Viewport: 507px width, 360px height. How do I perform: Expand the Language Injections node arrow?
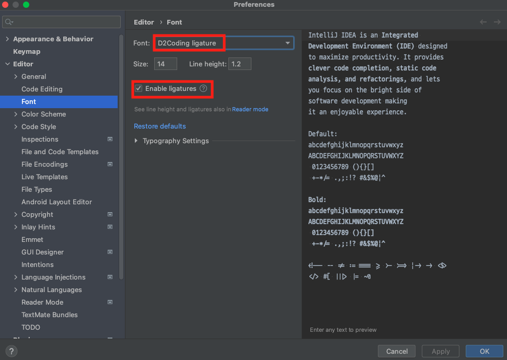point(16,277)
